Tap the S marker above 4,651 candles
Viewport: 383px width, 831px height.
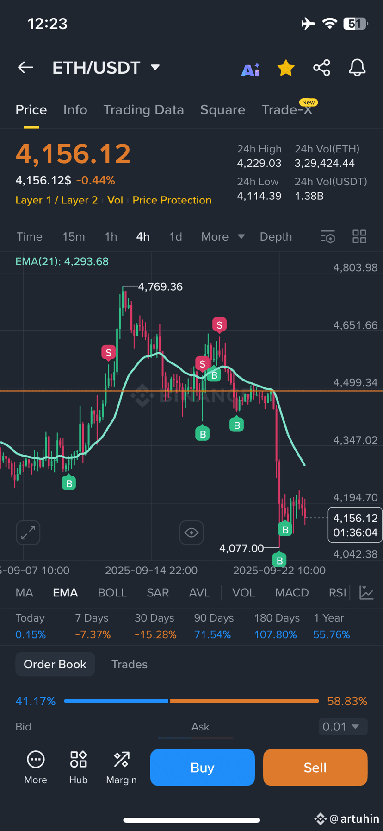click(x=219, y=325)
